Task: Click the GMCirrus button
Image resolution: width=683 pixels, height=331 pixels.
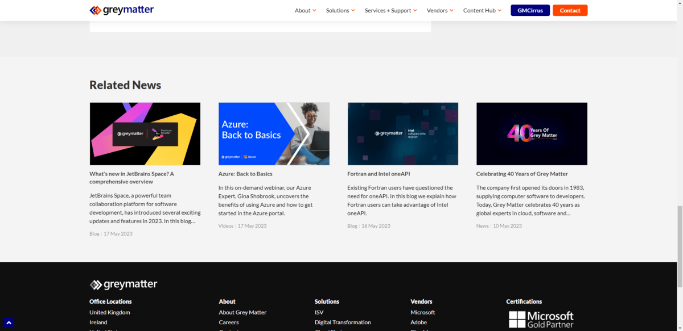Action: click(x=530, y=10)
